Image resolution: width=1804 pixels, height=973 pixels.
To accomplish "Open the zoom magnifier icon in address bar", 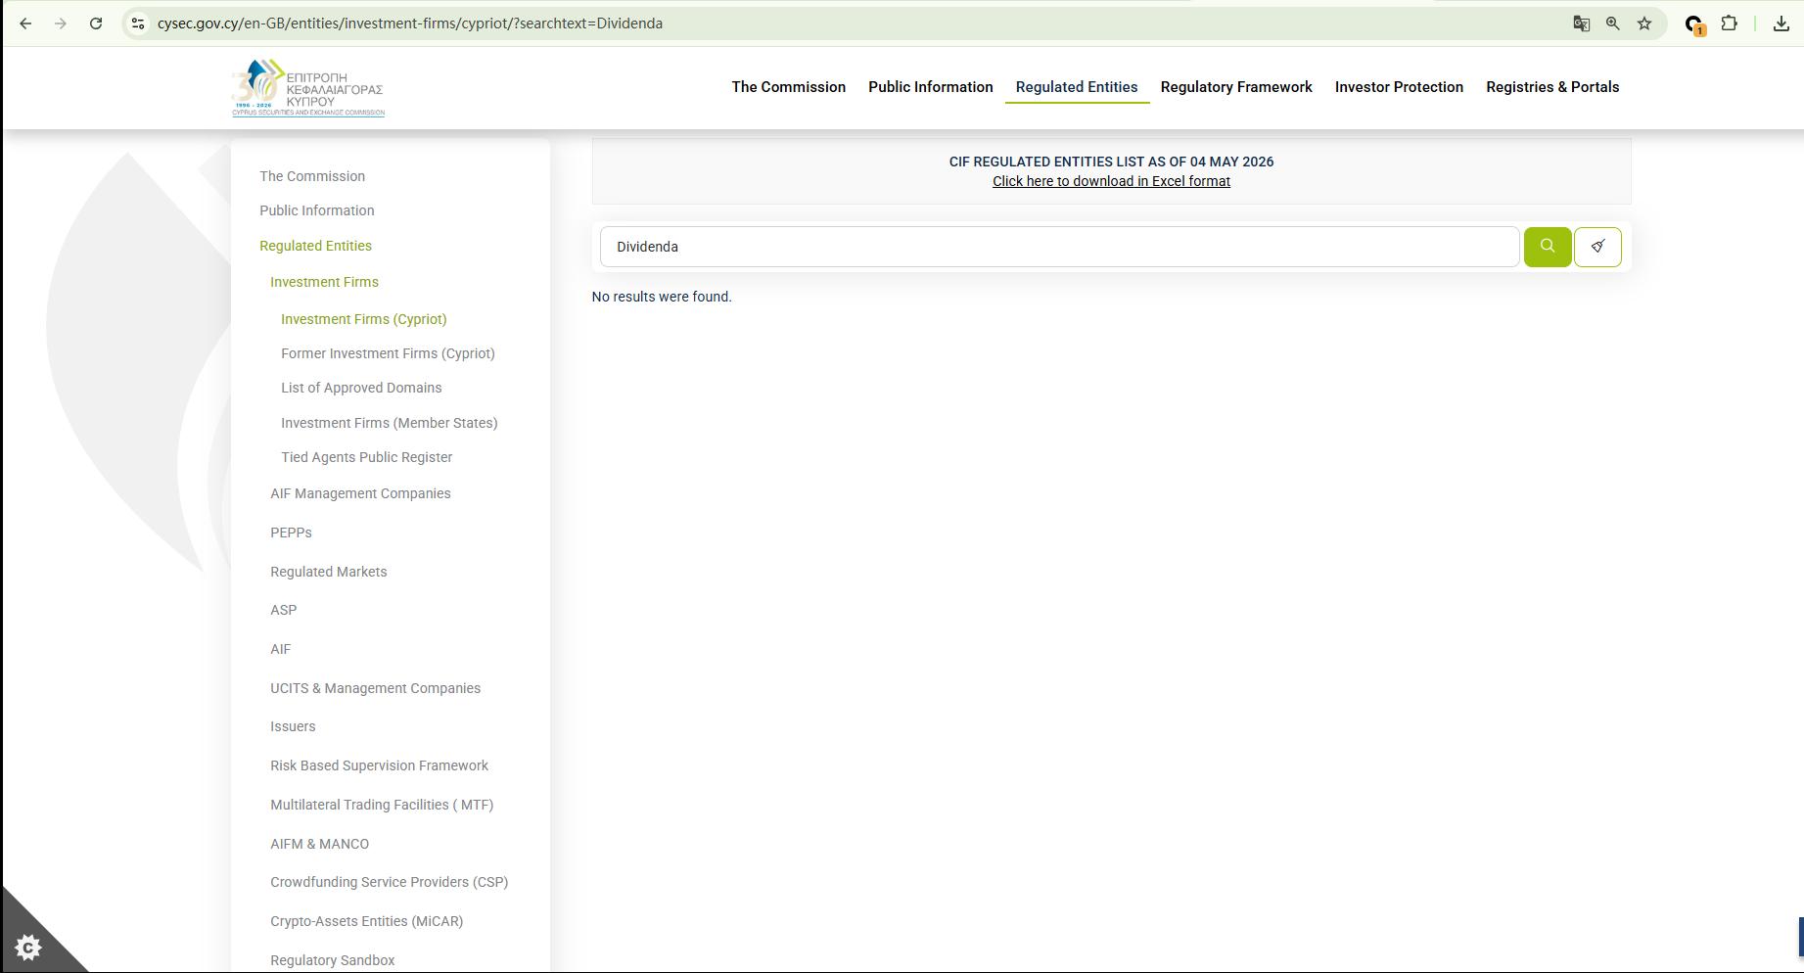I will 1612,23.
